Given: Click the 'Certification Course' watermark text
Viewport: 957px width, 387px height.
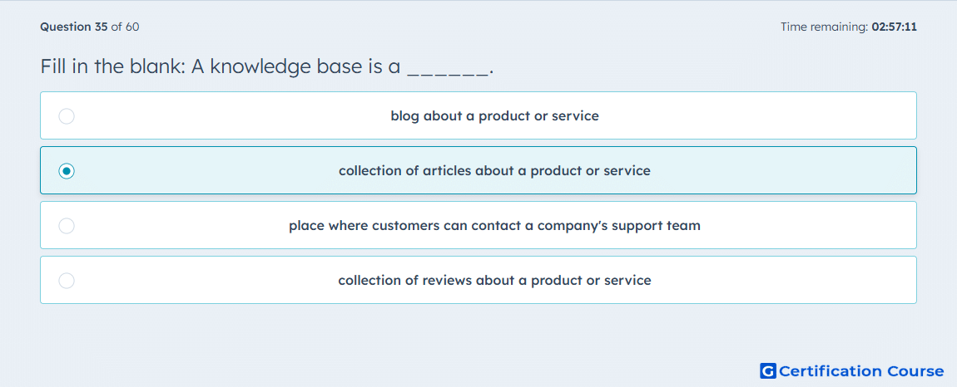Looking at the screenshot, I should (861, 370).
